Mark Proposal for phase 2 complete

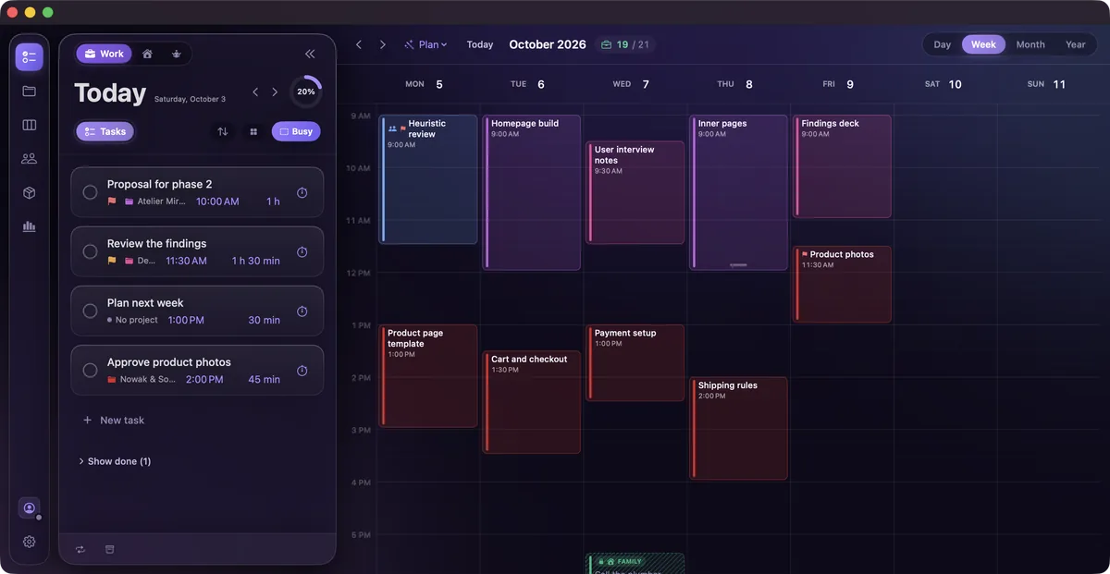(x=90, y=192)
